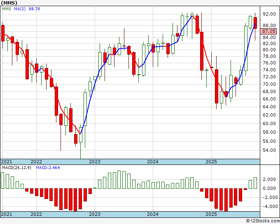280x224 pixels.
Task: Click 2021 on the MACD panel time axis
Action: click(7, 214)
